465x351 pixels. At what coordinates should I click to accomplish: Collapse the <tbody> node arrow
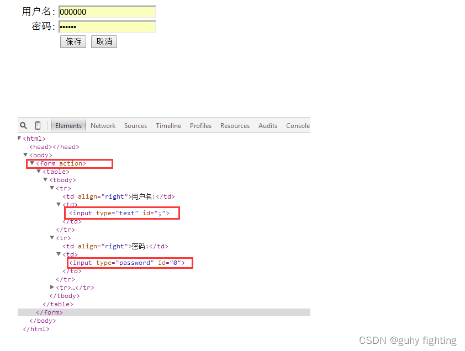45,180
